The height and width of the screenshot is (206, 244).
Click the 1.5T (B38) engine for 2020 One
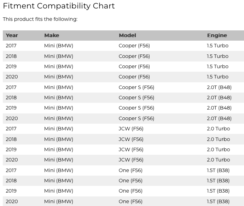[x=218, y=201]
